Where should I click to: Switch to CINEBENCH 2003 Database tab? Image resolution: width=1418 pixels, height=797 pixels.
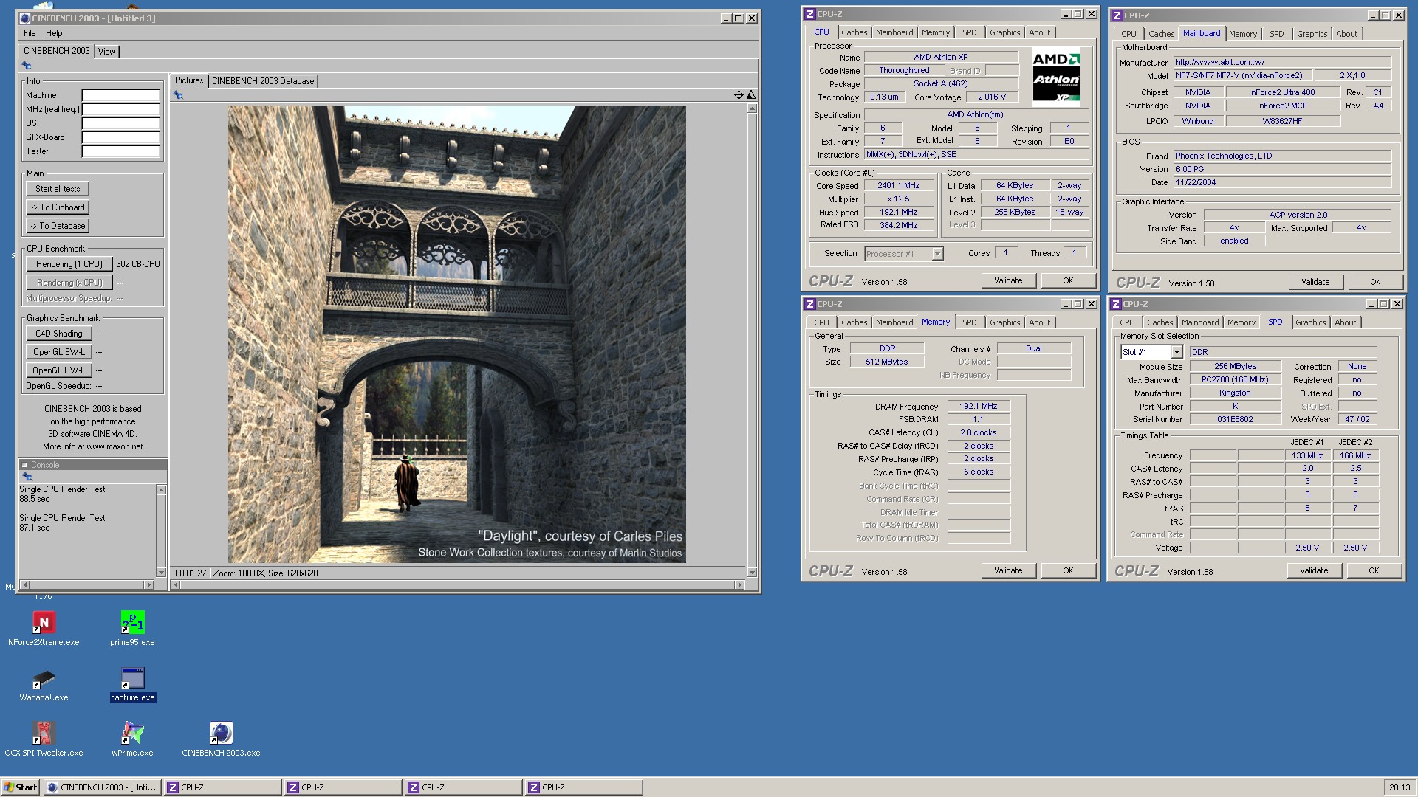(x=263, y=81)
